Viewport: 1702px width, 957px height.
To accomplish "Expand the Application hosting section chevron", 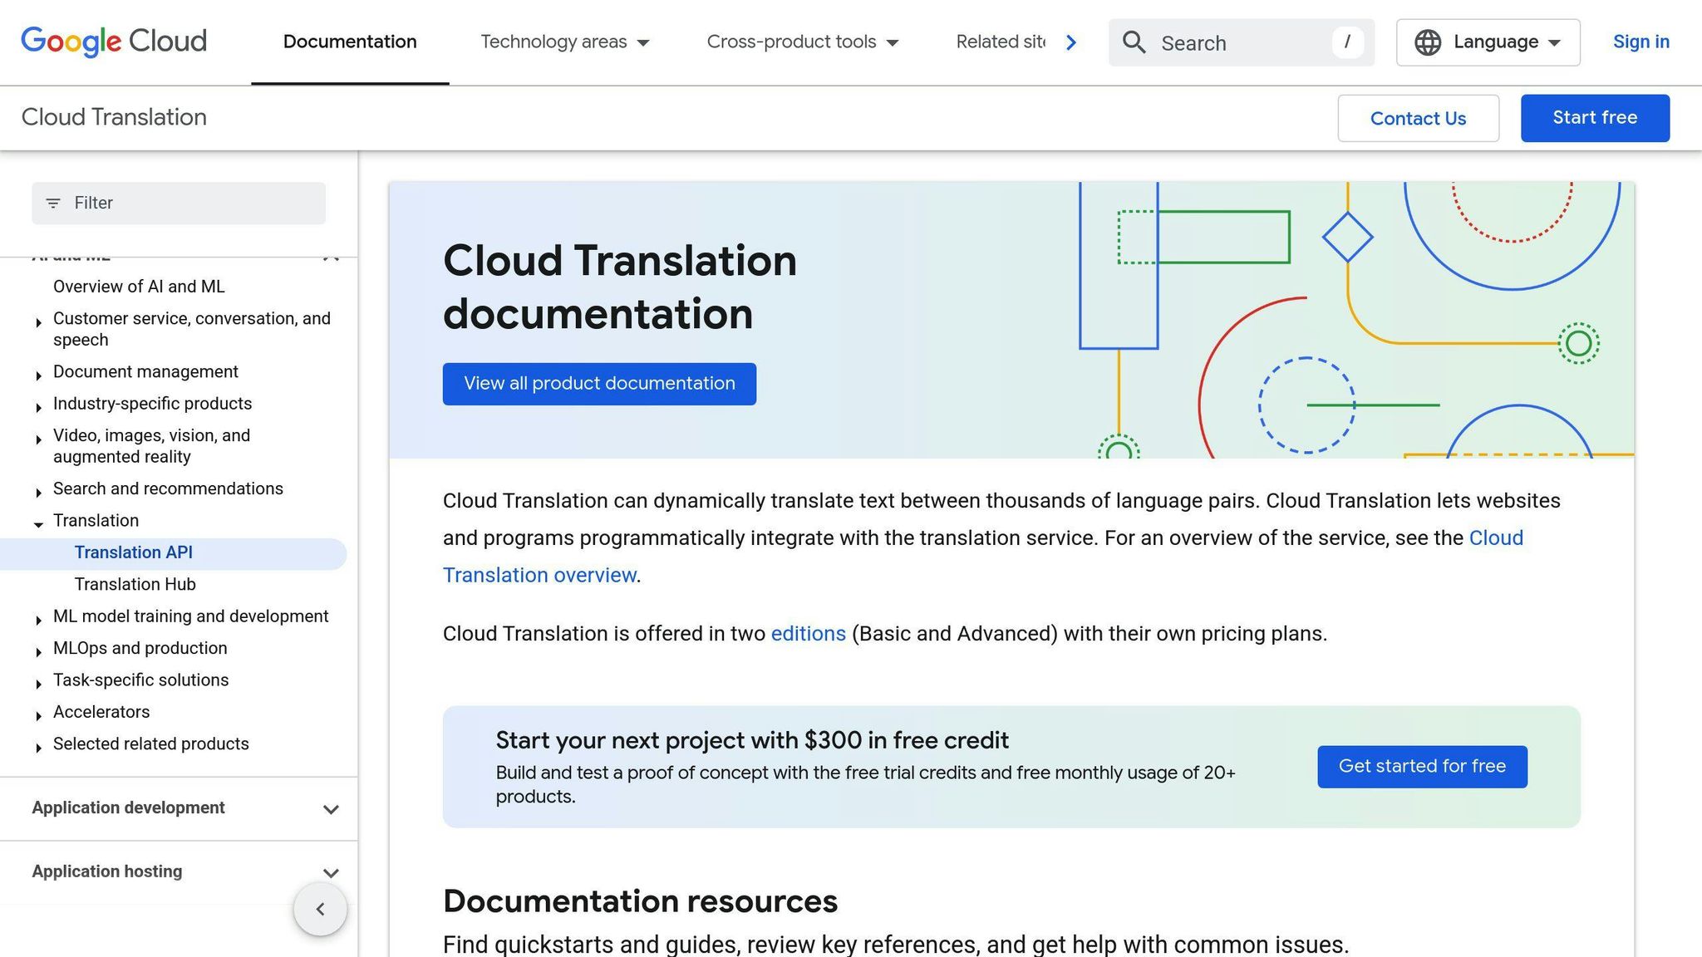I will point(331,873).
